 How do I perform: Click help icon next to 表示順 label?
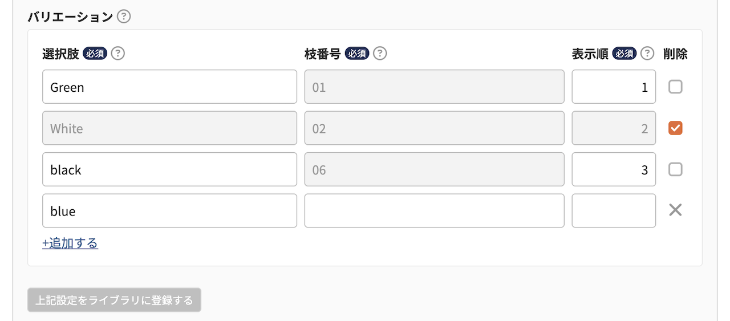coord(647,54)
